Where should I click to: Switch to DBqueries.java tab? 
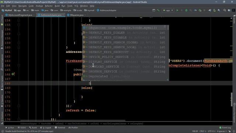pyautogui.click(x=76, y=15)
